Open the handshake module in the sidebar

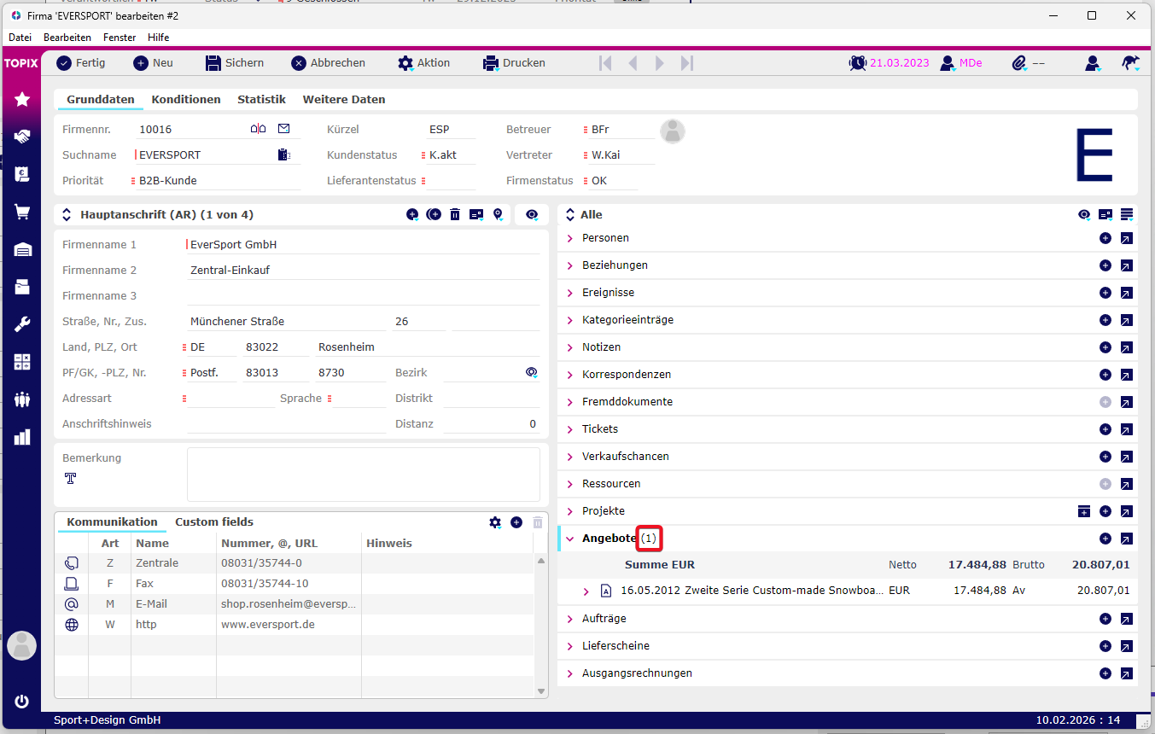coord(22,137)
